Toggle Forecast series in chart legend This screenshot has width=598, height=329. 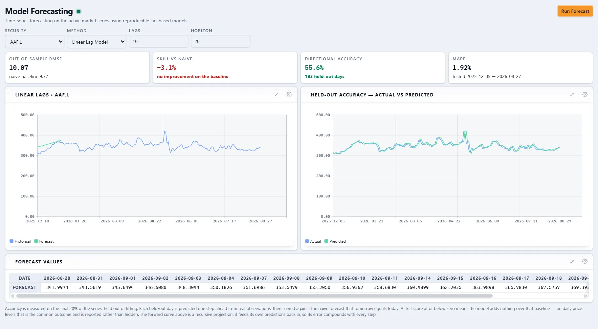[44, 241]
